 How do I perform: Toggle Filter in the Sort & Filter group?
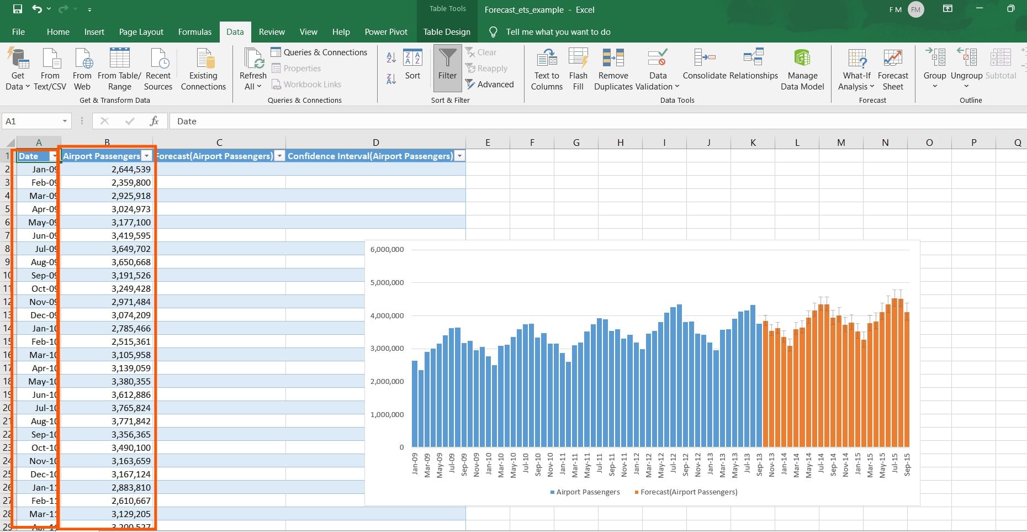point(447,67)
